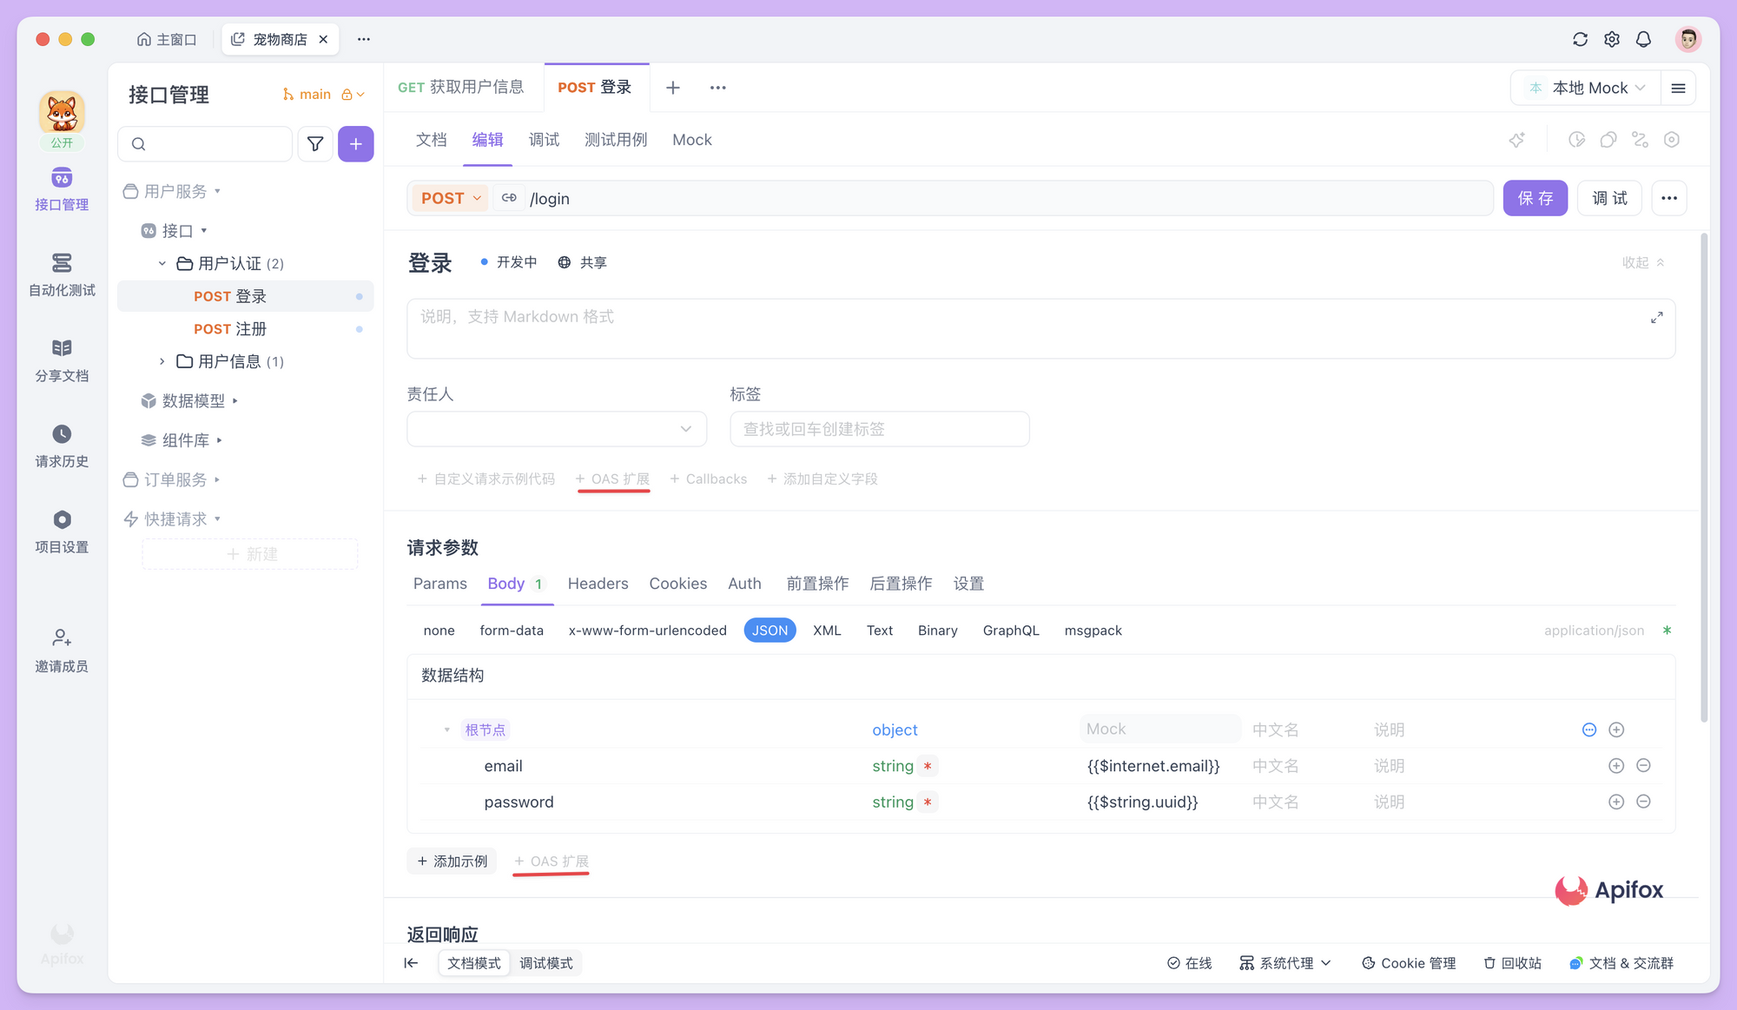Switch to 调试模式 at the bottom
Screen dimensions: 1737x1010
point(546,962)
